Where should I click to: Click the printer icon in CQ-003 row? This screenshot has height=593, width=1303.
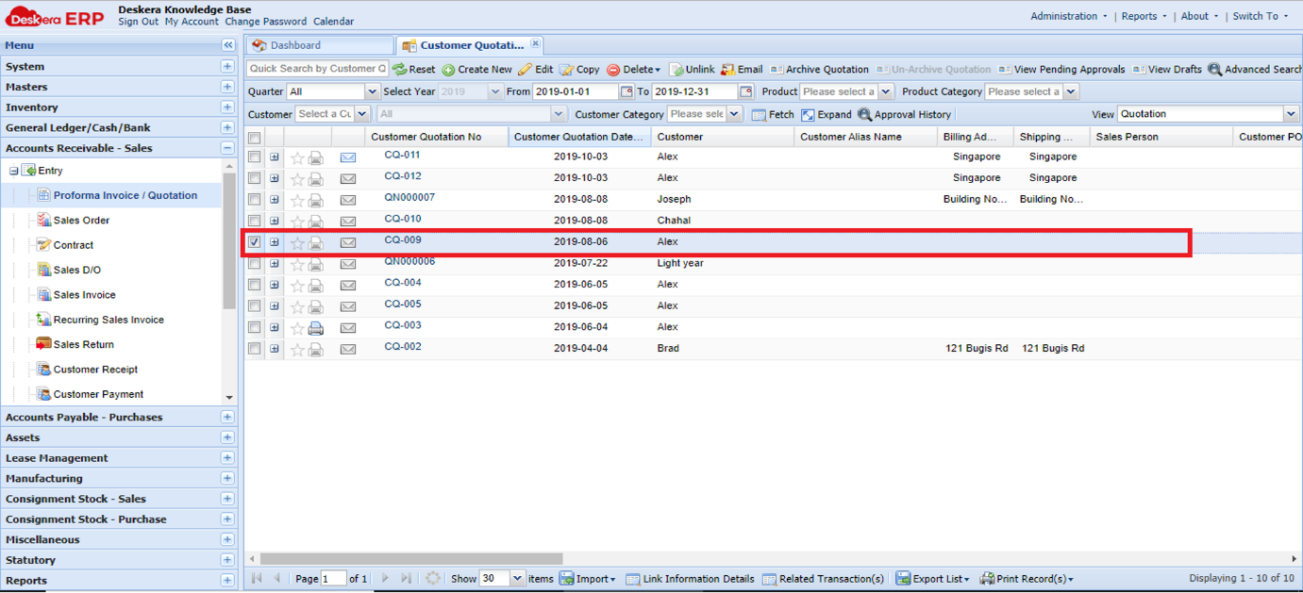click(x=316, y=328)
